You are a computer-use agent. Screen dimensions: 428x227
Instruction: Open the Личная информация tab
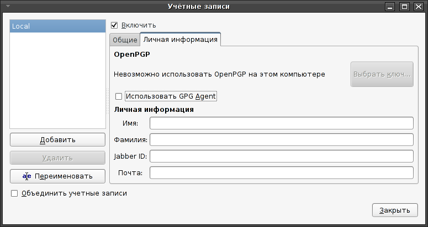coord(181,40)
